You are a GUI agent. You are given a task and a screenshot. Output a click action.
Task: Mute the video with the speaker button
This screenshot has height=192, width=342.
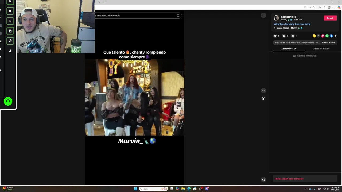[263, 180]
